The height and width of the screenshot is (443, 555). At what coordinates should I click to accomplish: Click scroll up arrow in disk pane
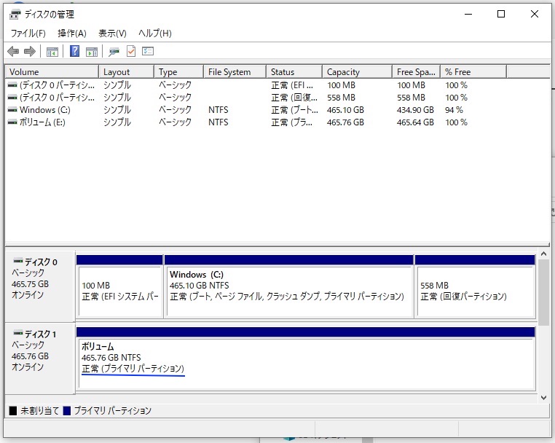click(x=543, y=254)
